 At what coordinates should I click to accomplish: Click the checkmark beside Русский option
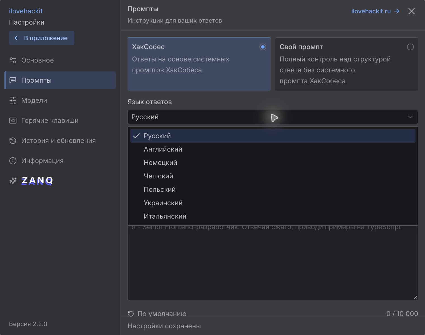click(x=136, y=136)
